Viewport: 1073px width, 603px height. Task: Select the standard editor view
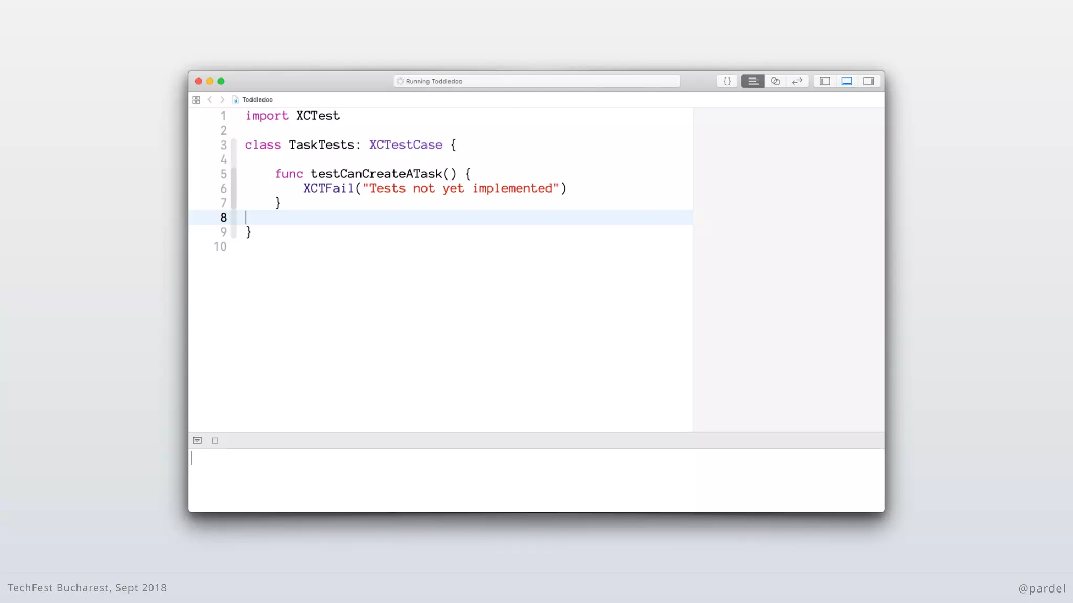(x=753, y=81)
